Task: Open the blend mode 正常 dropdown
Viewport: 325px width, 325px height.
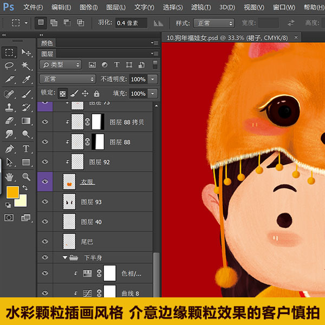Action: click(68, 79)
